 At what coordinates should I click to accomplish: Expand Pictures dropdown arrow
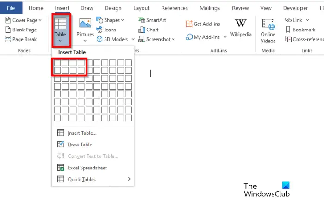point(85,41)
